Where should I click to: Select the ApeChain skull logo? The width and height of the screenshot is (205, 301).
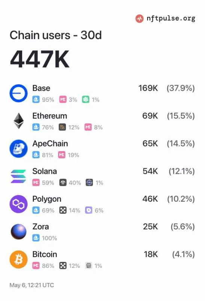pos(18,149)
